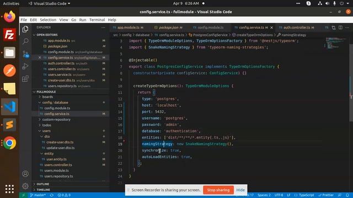
Task: Click the feedback icon in status bar
Action: (x=340, y=195)
